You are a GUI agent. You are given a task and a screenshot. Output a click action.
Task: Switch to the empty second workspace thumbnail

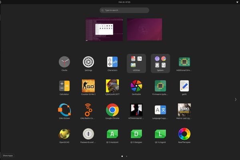coord(144,29)
